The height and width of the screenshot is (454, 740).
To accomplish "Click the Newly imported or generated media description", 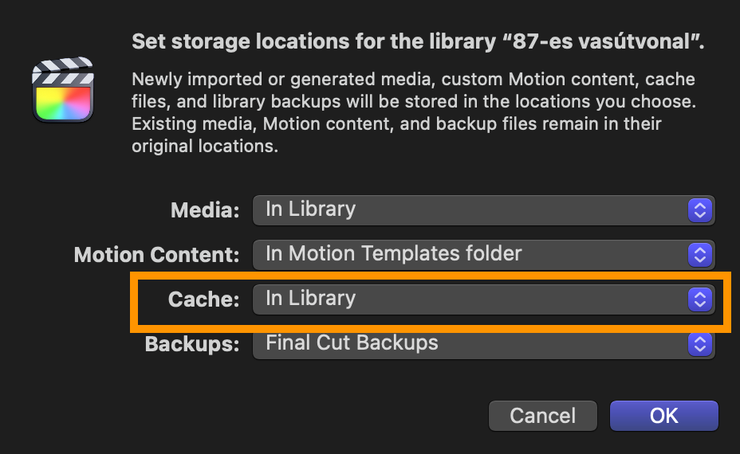I will click(x=414, y=112).
